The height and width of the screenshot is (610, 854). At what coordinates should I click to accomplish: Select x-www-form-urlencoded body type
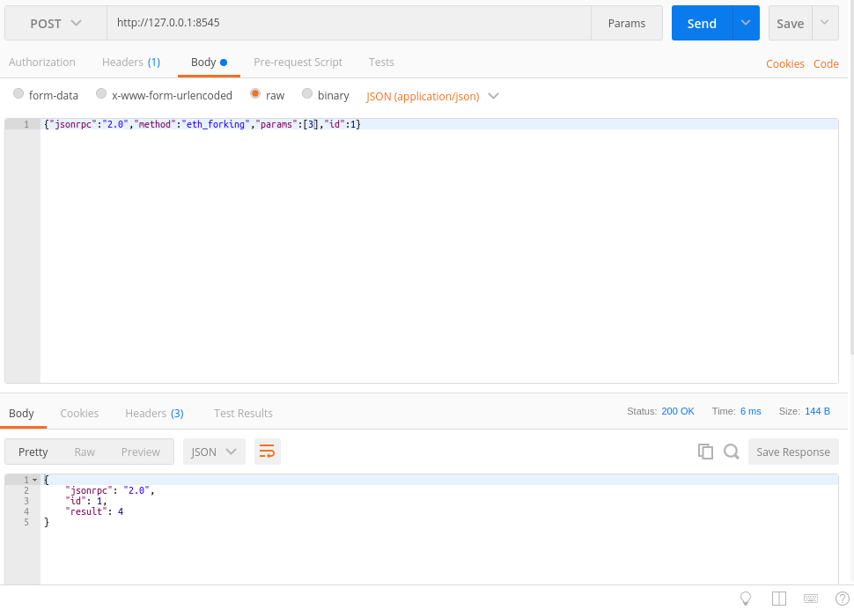point(101,93)
